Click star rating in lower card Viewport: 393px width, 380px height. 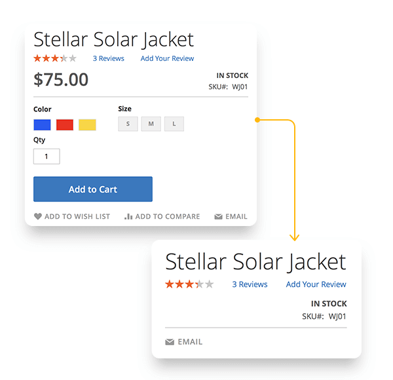coord(189,284)
